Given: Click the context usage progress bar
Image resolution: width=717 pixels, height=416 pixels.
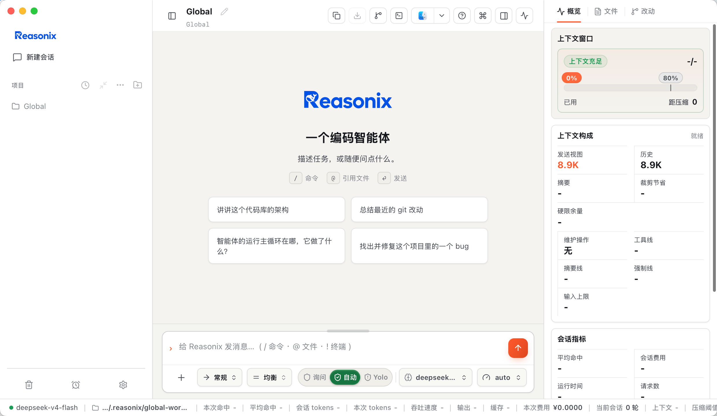Looking at the screenshot, I should click(630, 88).
